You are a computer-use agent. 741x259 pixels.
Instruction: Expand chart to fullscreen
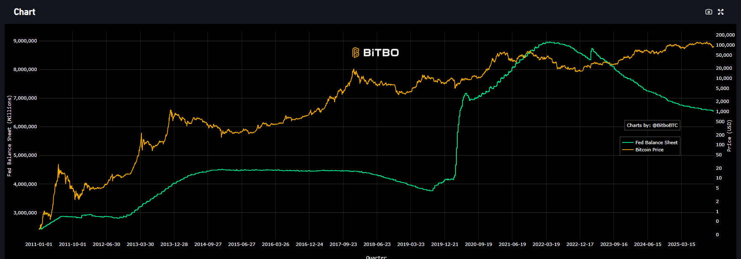coord(721,12)
